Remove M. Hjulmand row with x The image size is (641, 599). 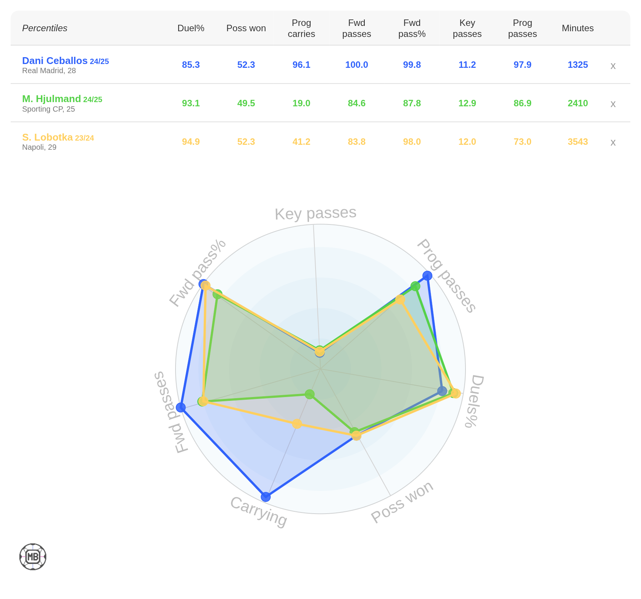613,104
